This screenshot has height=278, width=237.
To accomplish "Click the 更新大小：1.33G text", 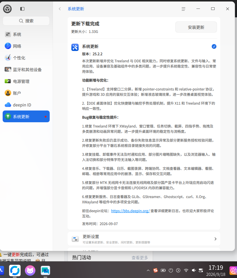I will [x=85, y=31].
